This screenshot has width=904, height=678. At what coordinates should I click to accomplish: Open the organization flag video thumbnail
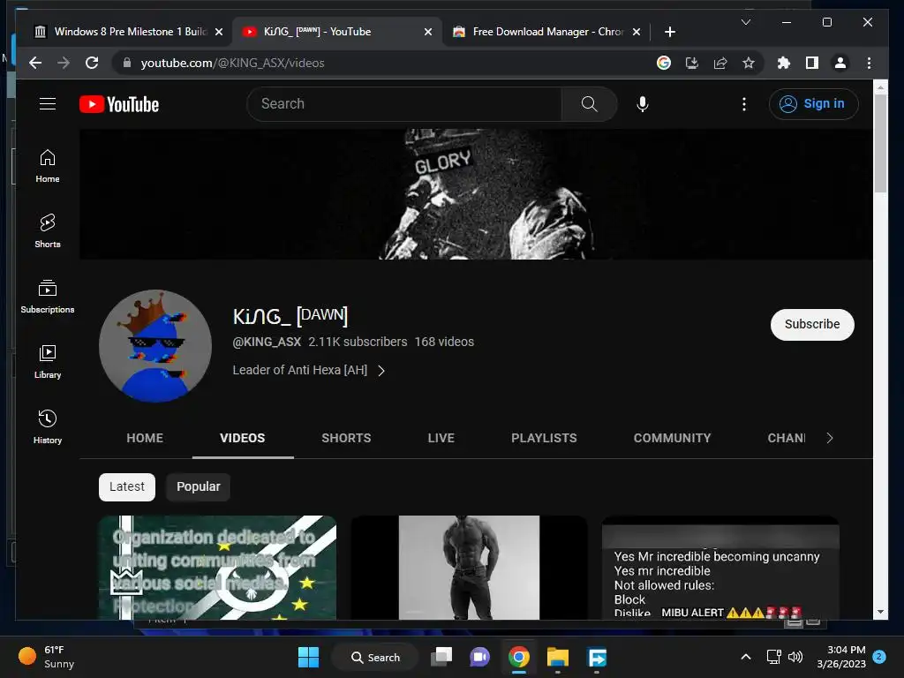click(217, 568)
